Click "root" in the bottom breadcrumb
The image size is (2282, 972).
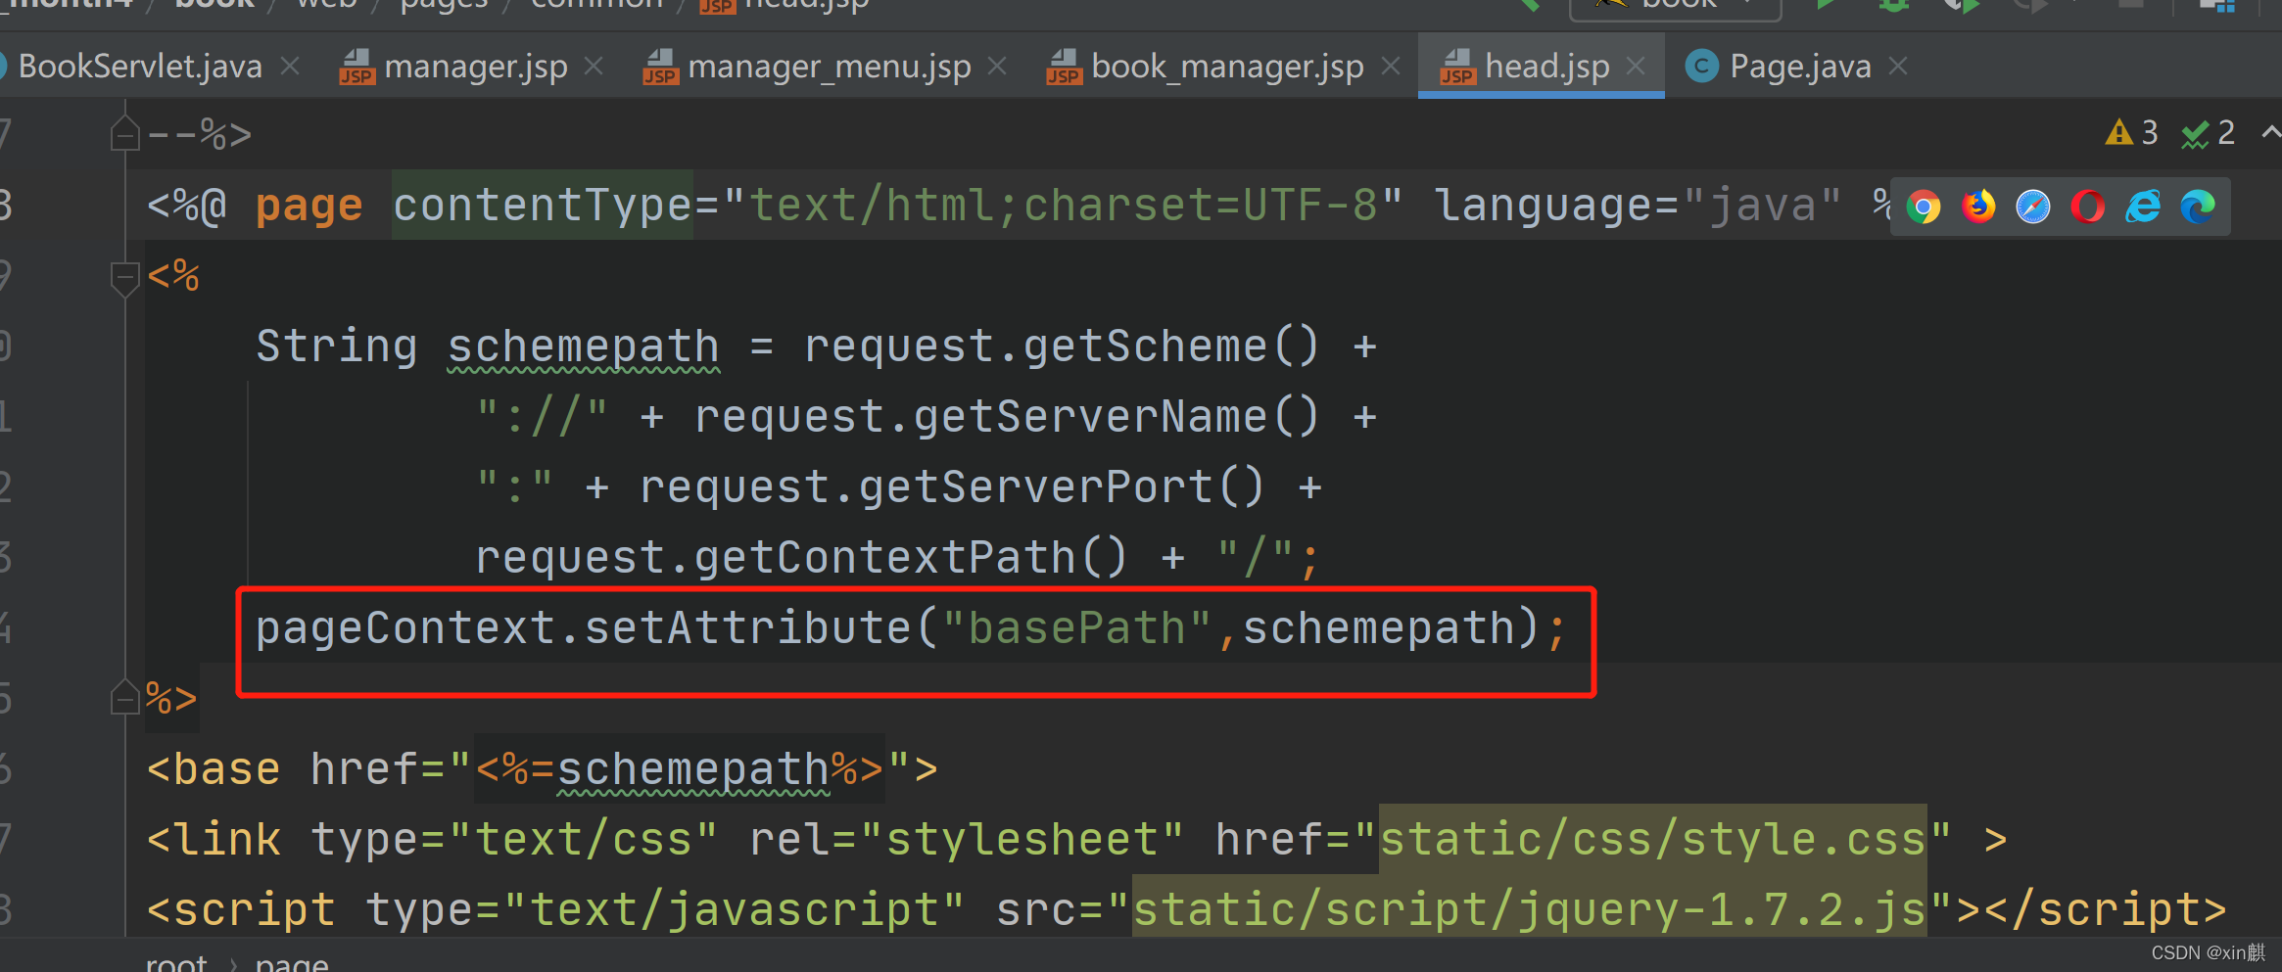176,962
